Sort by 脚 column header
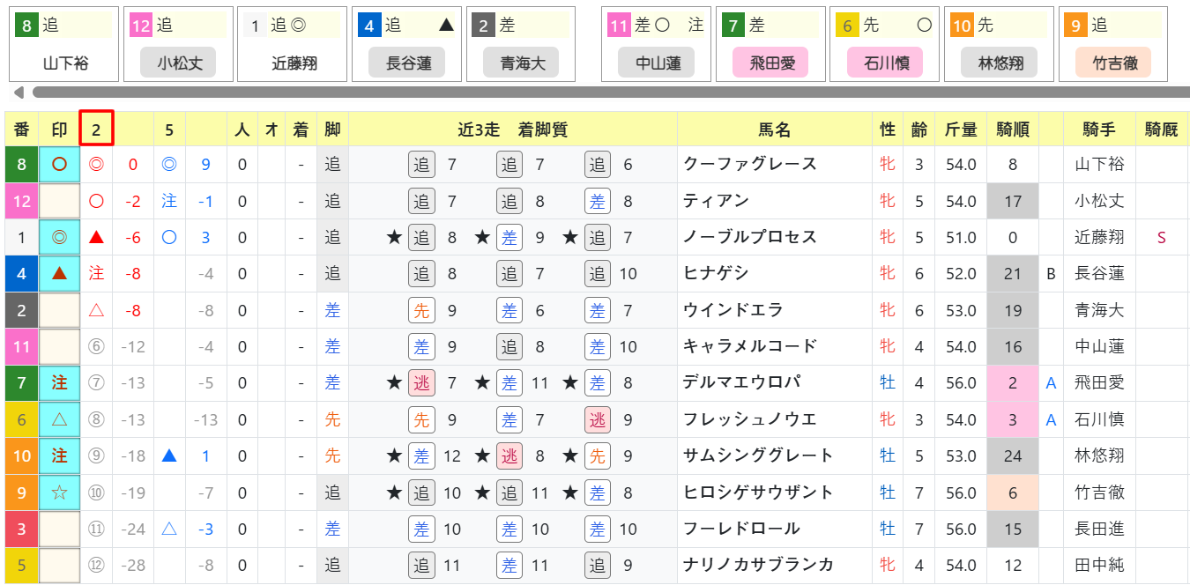 click(x=332, y=130)
